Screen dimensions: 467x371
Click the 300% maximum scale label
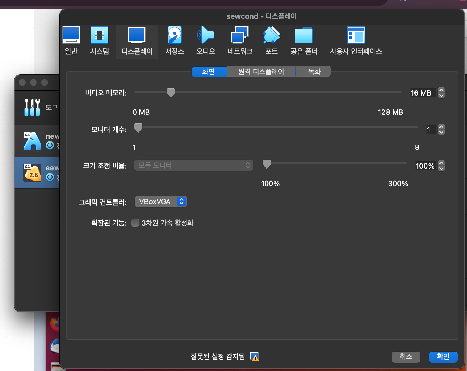click(x=398, y=184)
